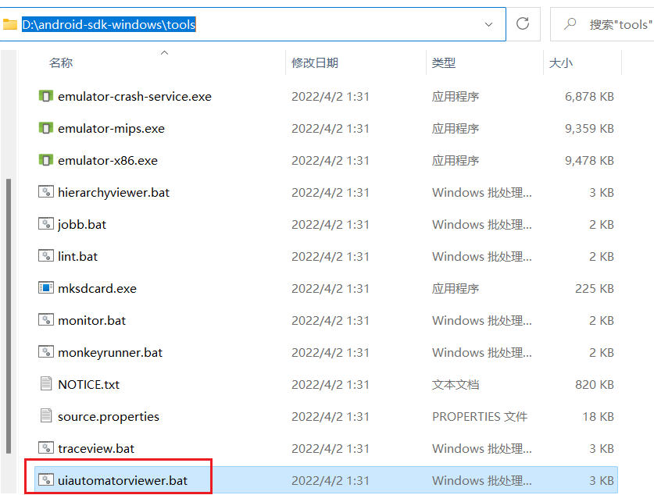Select file name monkeyrunner.bat
Screen dimensions: 654x495
(x=110, y=352)
